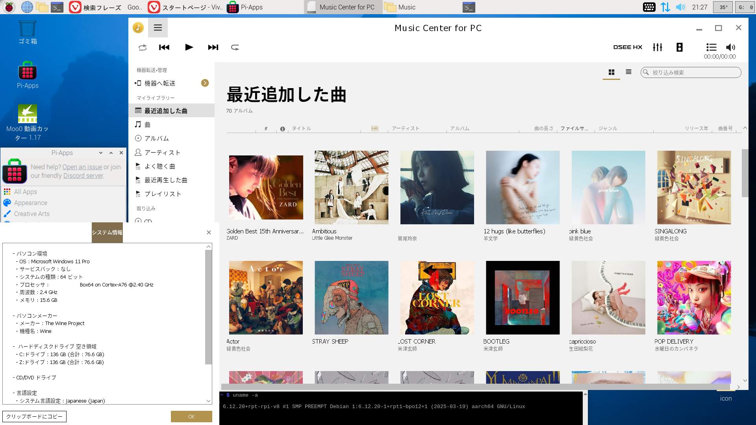Screen dimensions: 756x425
Task: Skip to next track
Action: point(213,47)
